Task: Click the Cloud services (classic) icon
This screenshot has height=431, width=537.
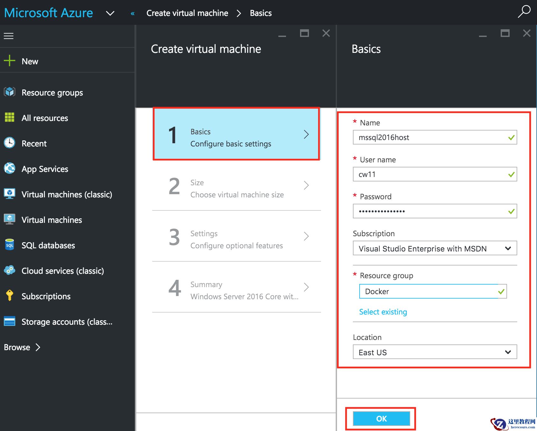Action: click(x=10, y=270)
